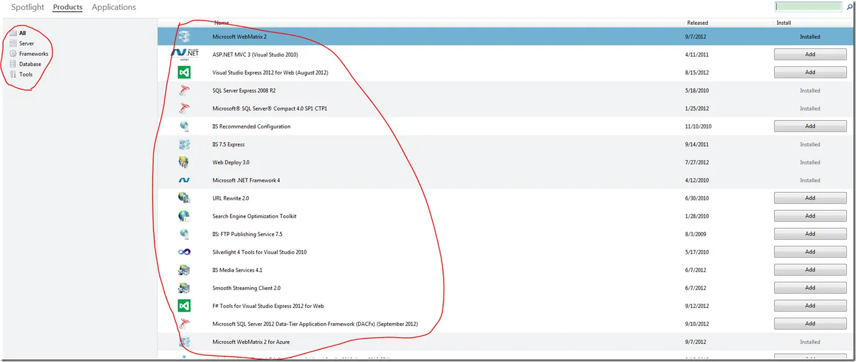Click WebMatrix 2 for Azure icon
The image size is (856, 362).
pos(184,342)
